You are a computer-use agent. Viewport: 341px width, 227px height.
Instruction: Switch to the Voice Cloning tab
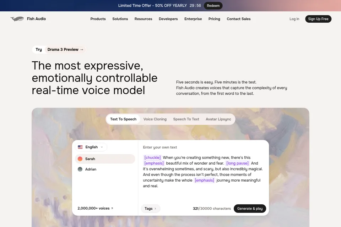point(155,119)
